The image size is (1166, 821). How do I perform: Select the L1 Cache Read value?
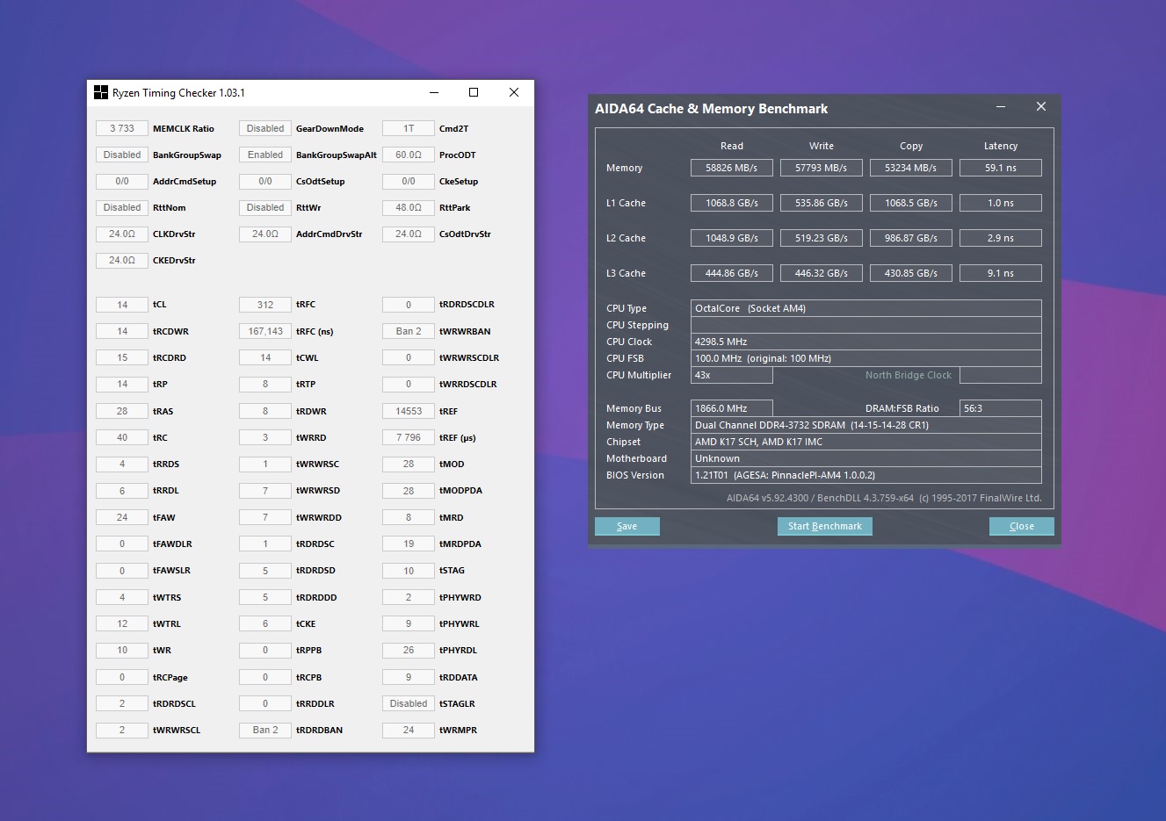pyautogui.click(x=732, y=203)
